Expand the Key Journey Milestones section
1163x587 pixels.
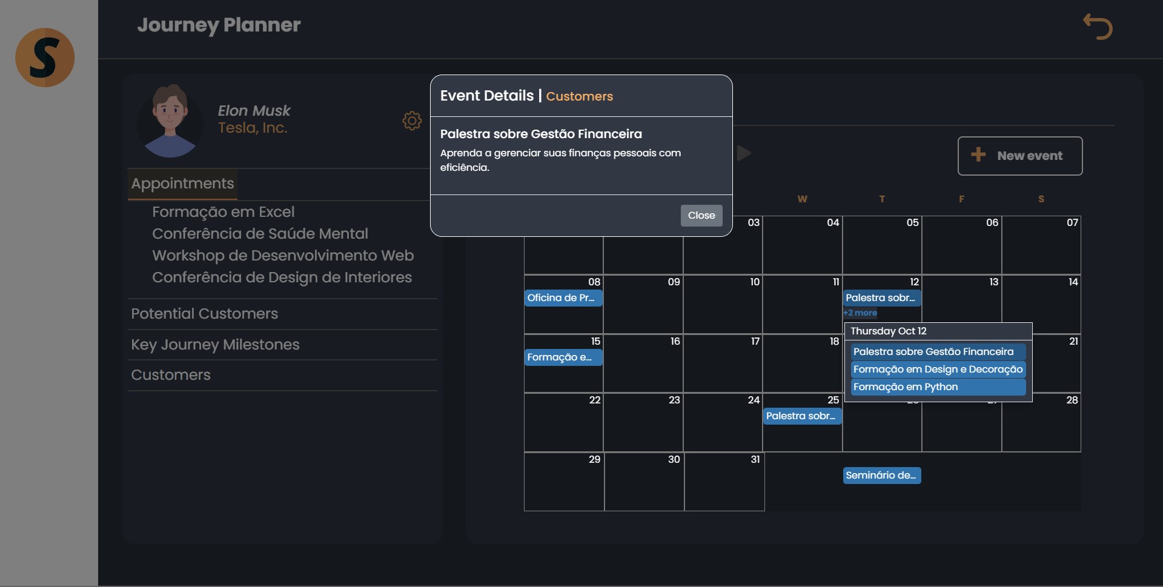coord(215,345)
